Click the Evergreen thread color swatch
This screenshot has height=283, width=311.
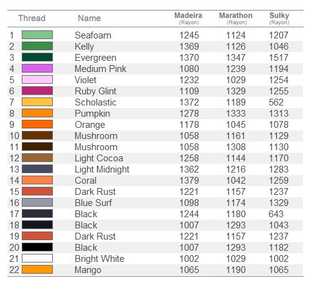(x=37, y=57)
